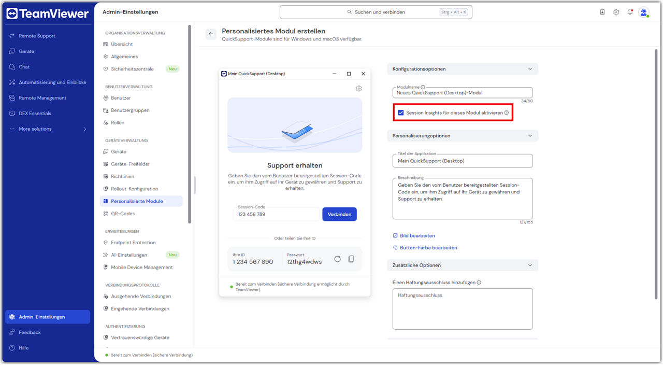
Task: Click the sidebar scrollbar in Admin settings
Action: pos(189,124)
